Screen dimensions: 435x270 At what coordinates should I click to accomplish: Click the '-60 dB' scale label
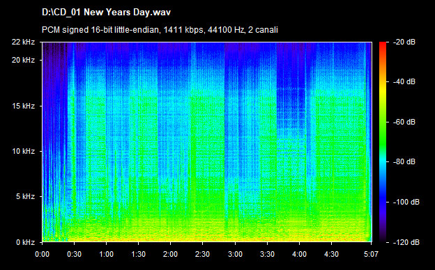coord(404,122)
